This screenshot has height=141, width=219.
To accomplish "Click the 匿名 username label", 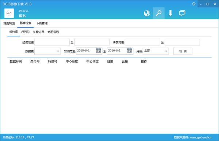I will click(22, 16).
